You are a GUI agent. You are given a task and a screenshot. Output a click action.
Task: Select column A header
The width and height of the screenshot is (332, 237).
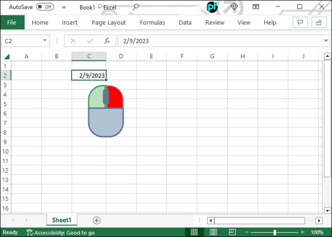click(26, 56)
